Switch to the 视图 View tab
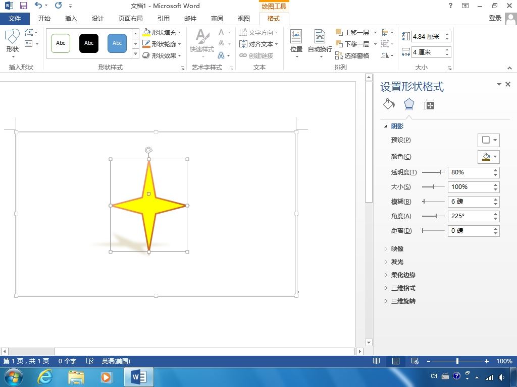This screenshot has height=387, width=517. (244, 19)
